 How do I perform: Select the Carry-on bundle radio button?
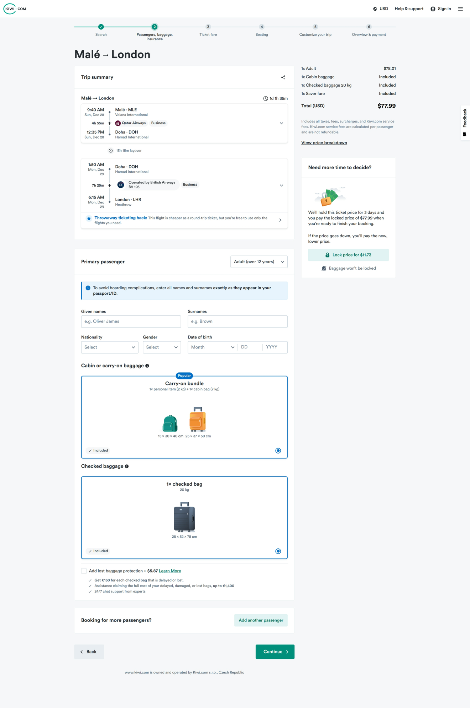click(x=278, y=451)
